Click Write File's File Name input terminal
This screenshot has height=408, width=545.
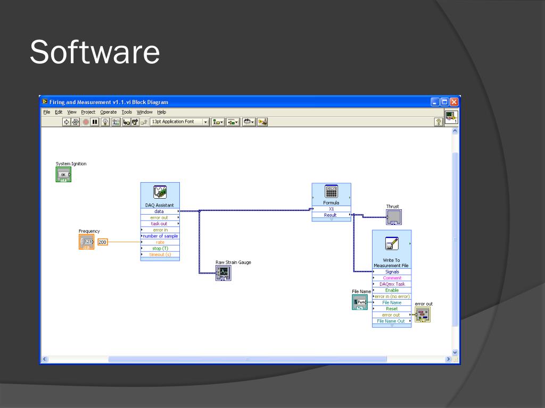coord(392,302)
